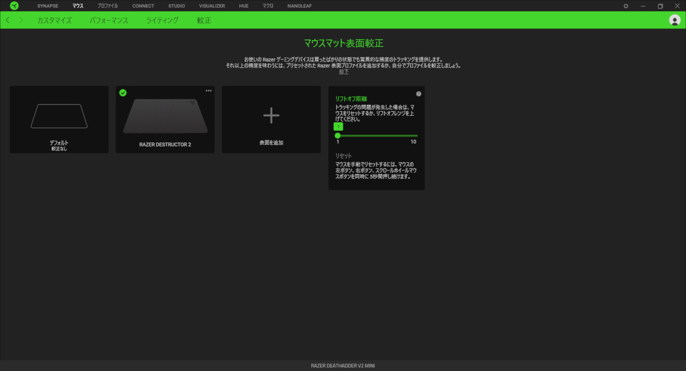The image size is (686, 371).
Task: Select the 較正 subtab
Action: pyautogui.click(x=204, y=20)
